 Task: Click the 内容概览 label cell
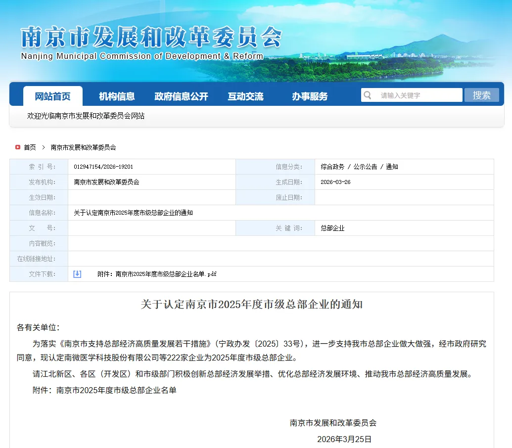pos(39,243)
